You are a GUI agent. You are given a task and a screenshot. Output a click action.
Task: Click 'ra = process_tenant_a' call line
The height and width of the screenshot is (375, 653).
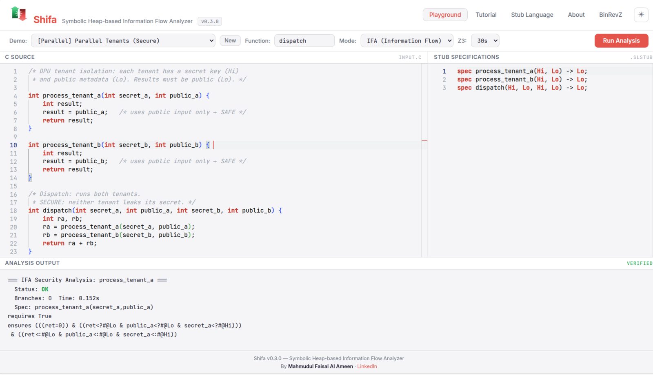pos(119,227)
